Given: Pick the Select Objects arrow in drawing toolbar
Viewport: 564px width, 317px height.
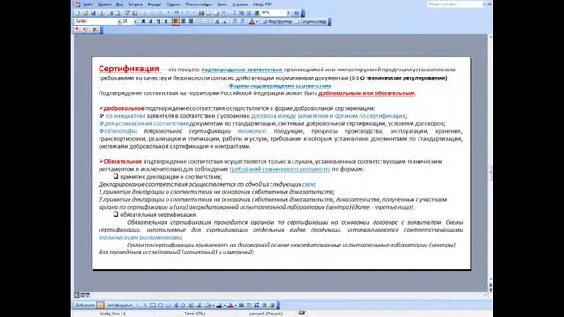Looking at the screenshot, I should point(100,306).
